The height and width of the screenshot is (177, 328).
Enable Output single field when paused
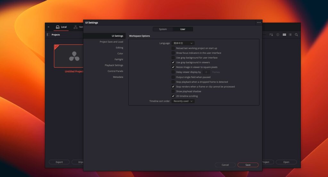click(173, 77)
